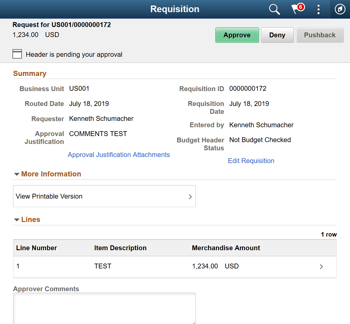Expand the Summary section header

click(29, 73)
